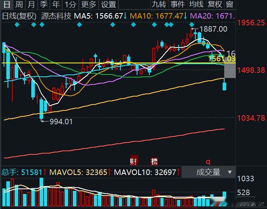The width and height of the screenshot is (267, 209).
Task: Click the 源杰科技 stock name
Action: [x=56, y=16]
